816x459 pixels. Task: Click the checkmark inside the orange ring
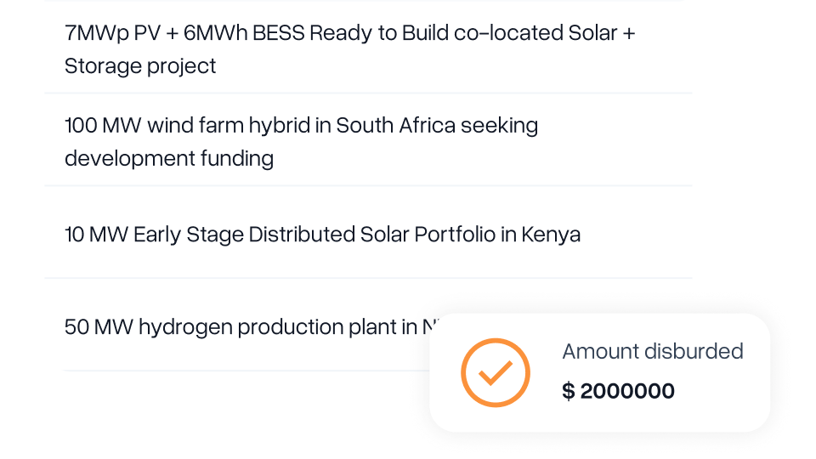tap(496, 372)
